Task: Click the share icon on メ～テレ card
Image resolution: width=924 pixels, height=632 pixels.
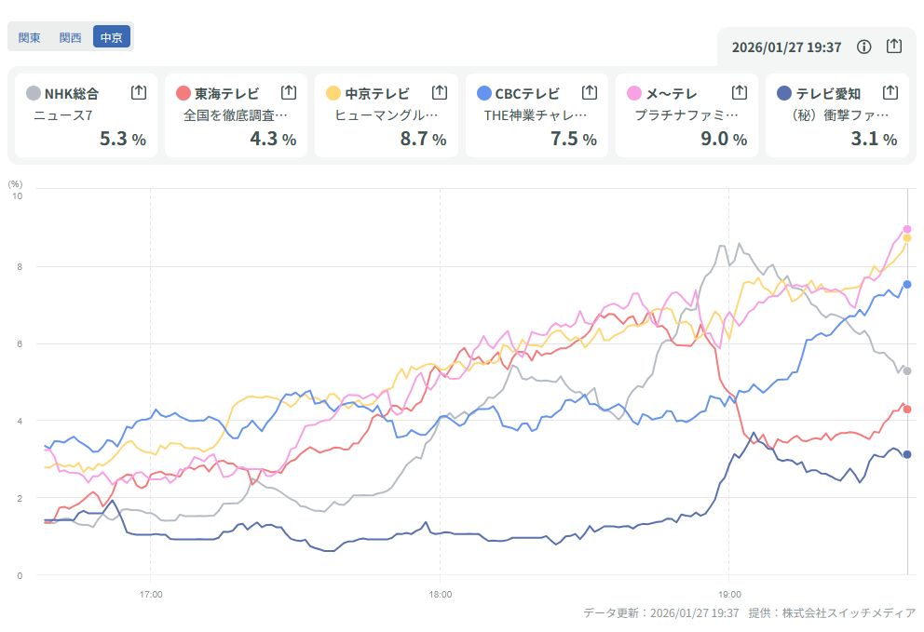Action: (740, 92)
